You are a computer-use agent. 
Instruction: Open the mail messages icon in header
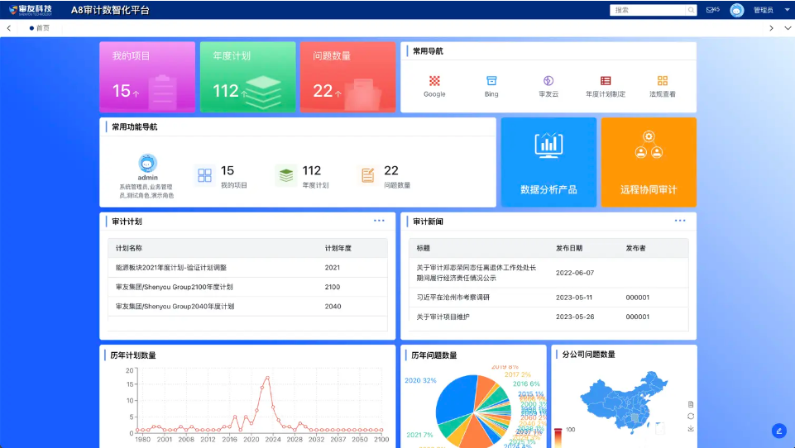pos(711,10)
